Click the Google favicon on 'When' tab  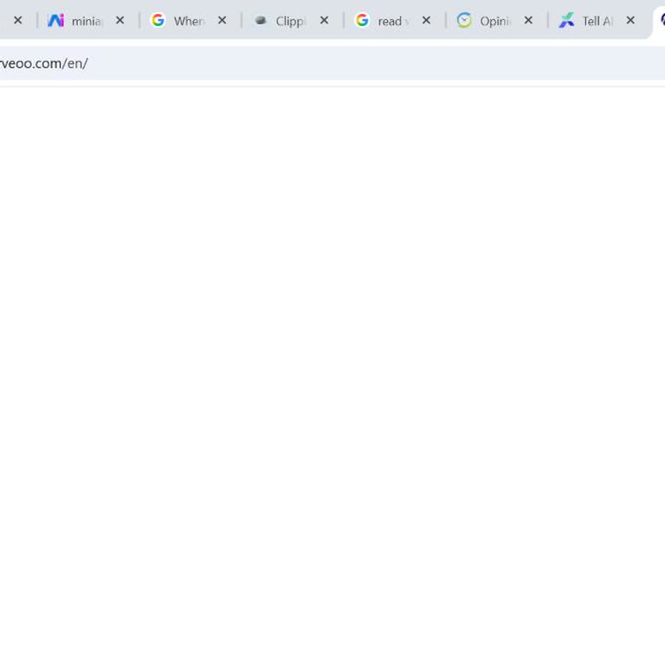point(158,20)
